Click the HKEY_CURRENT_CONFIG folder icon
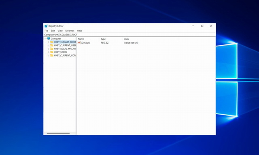Screen dimensions: 259x155 (x=52, y=56)
